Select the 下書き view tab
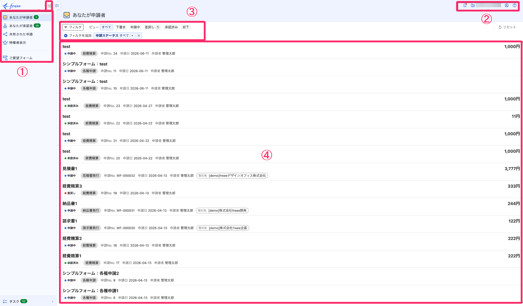The width and height of the screenshot is (523, 306). pyautogui.click(x=121, y=27)
